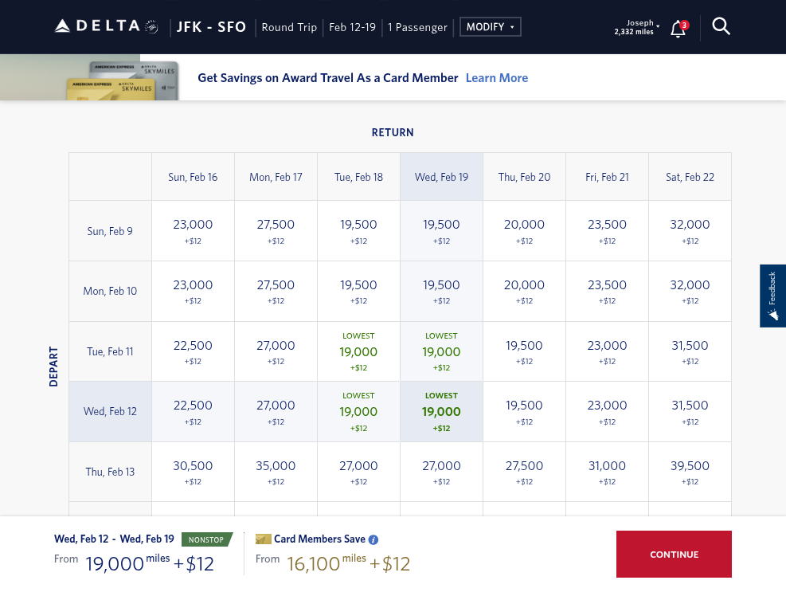Choose Mon Feb 10 to Wed Feb 19 19,500 fare
The height and width of the screenshot is (592, 786).
[442, 291]
